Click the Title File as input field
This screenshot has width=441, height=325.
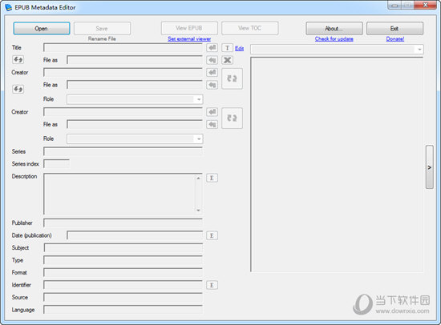[135, 60]
